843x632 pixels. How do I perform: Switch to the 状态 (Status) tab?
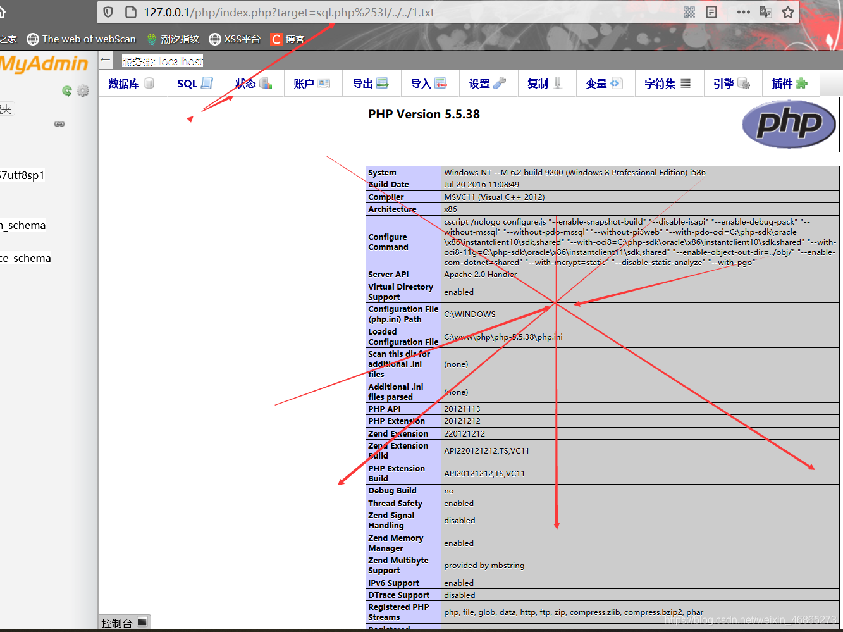pyautogui.click(x=254, y=84)
